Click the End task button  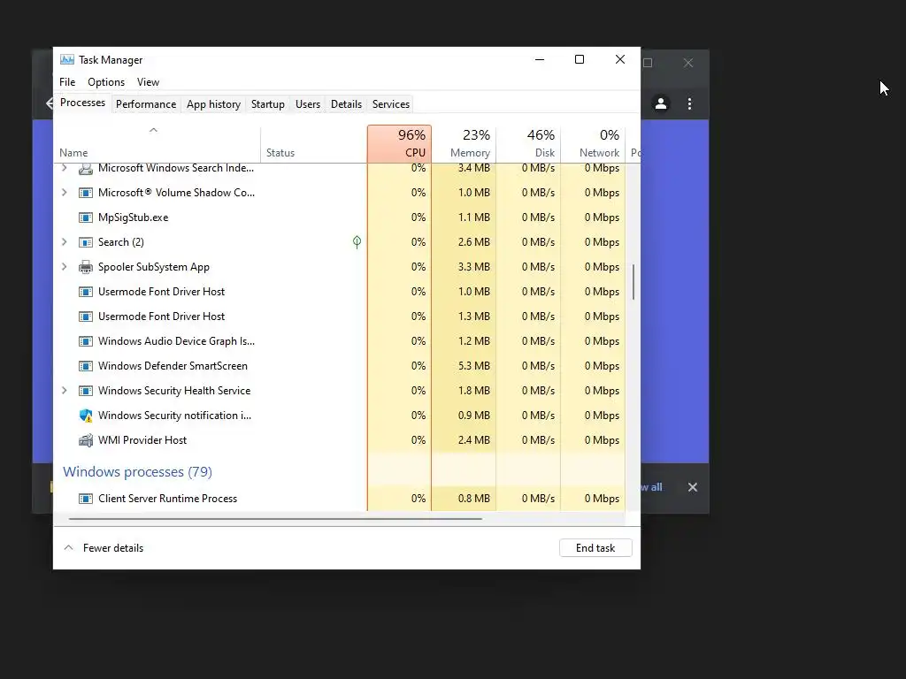point(595,548)
